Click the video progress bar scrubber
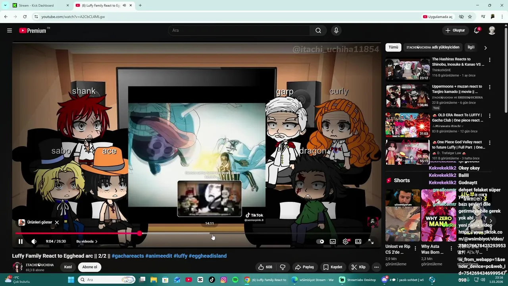Screen dimensions: 508x286 [140, 234]
